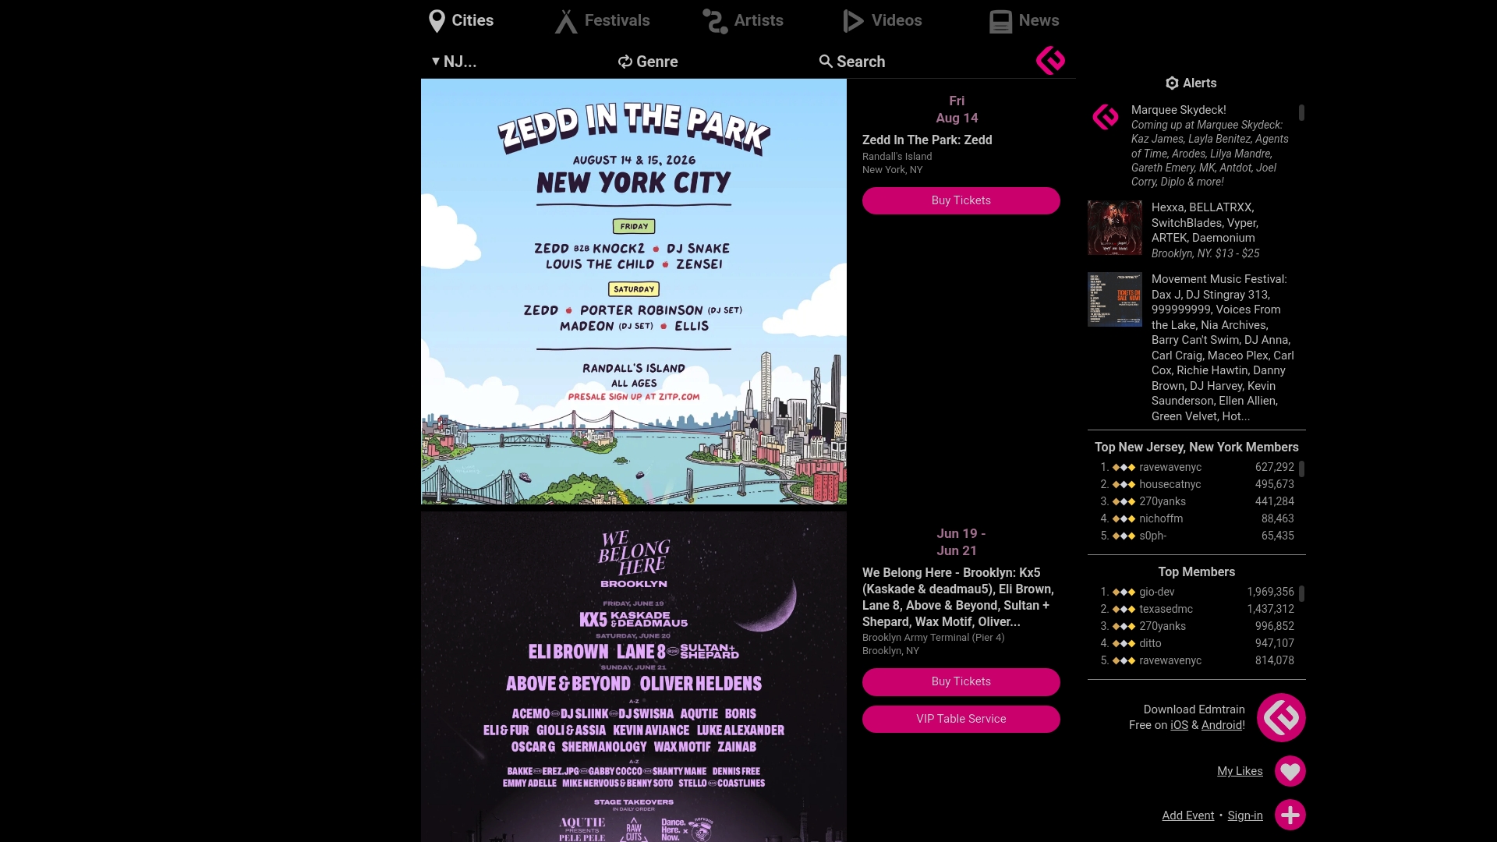
Task: Click the Edmtrain logo in header
Action: pyautogui.click(x=1050, y=60)
